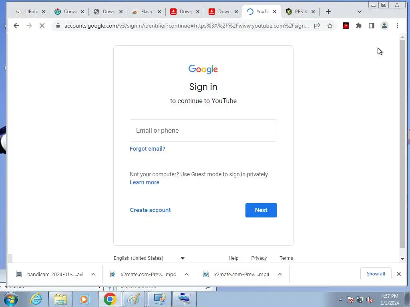Click the address bar URL
Image resolution: width=410 pixels, height=307 pixels.
tap(187, 26)
